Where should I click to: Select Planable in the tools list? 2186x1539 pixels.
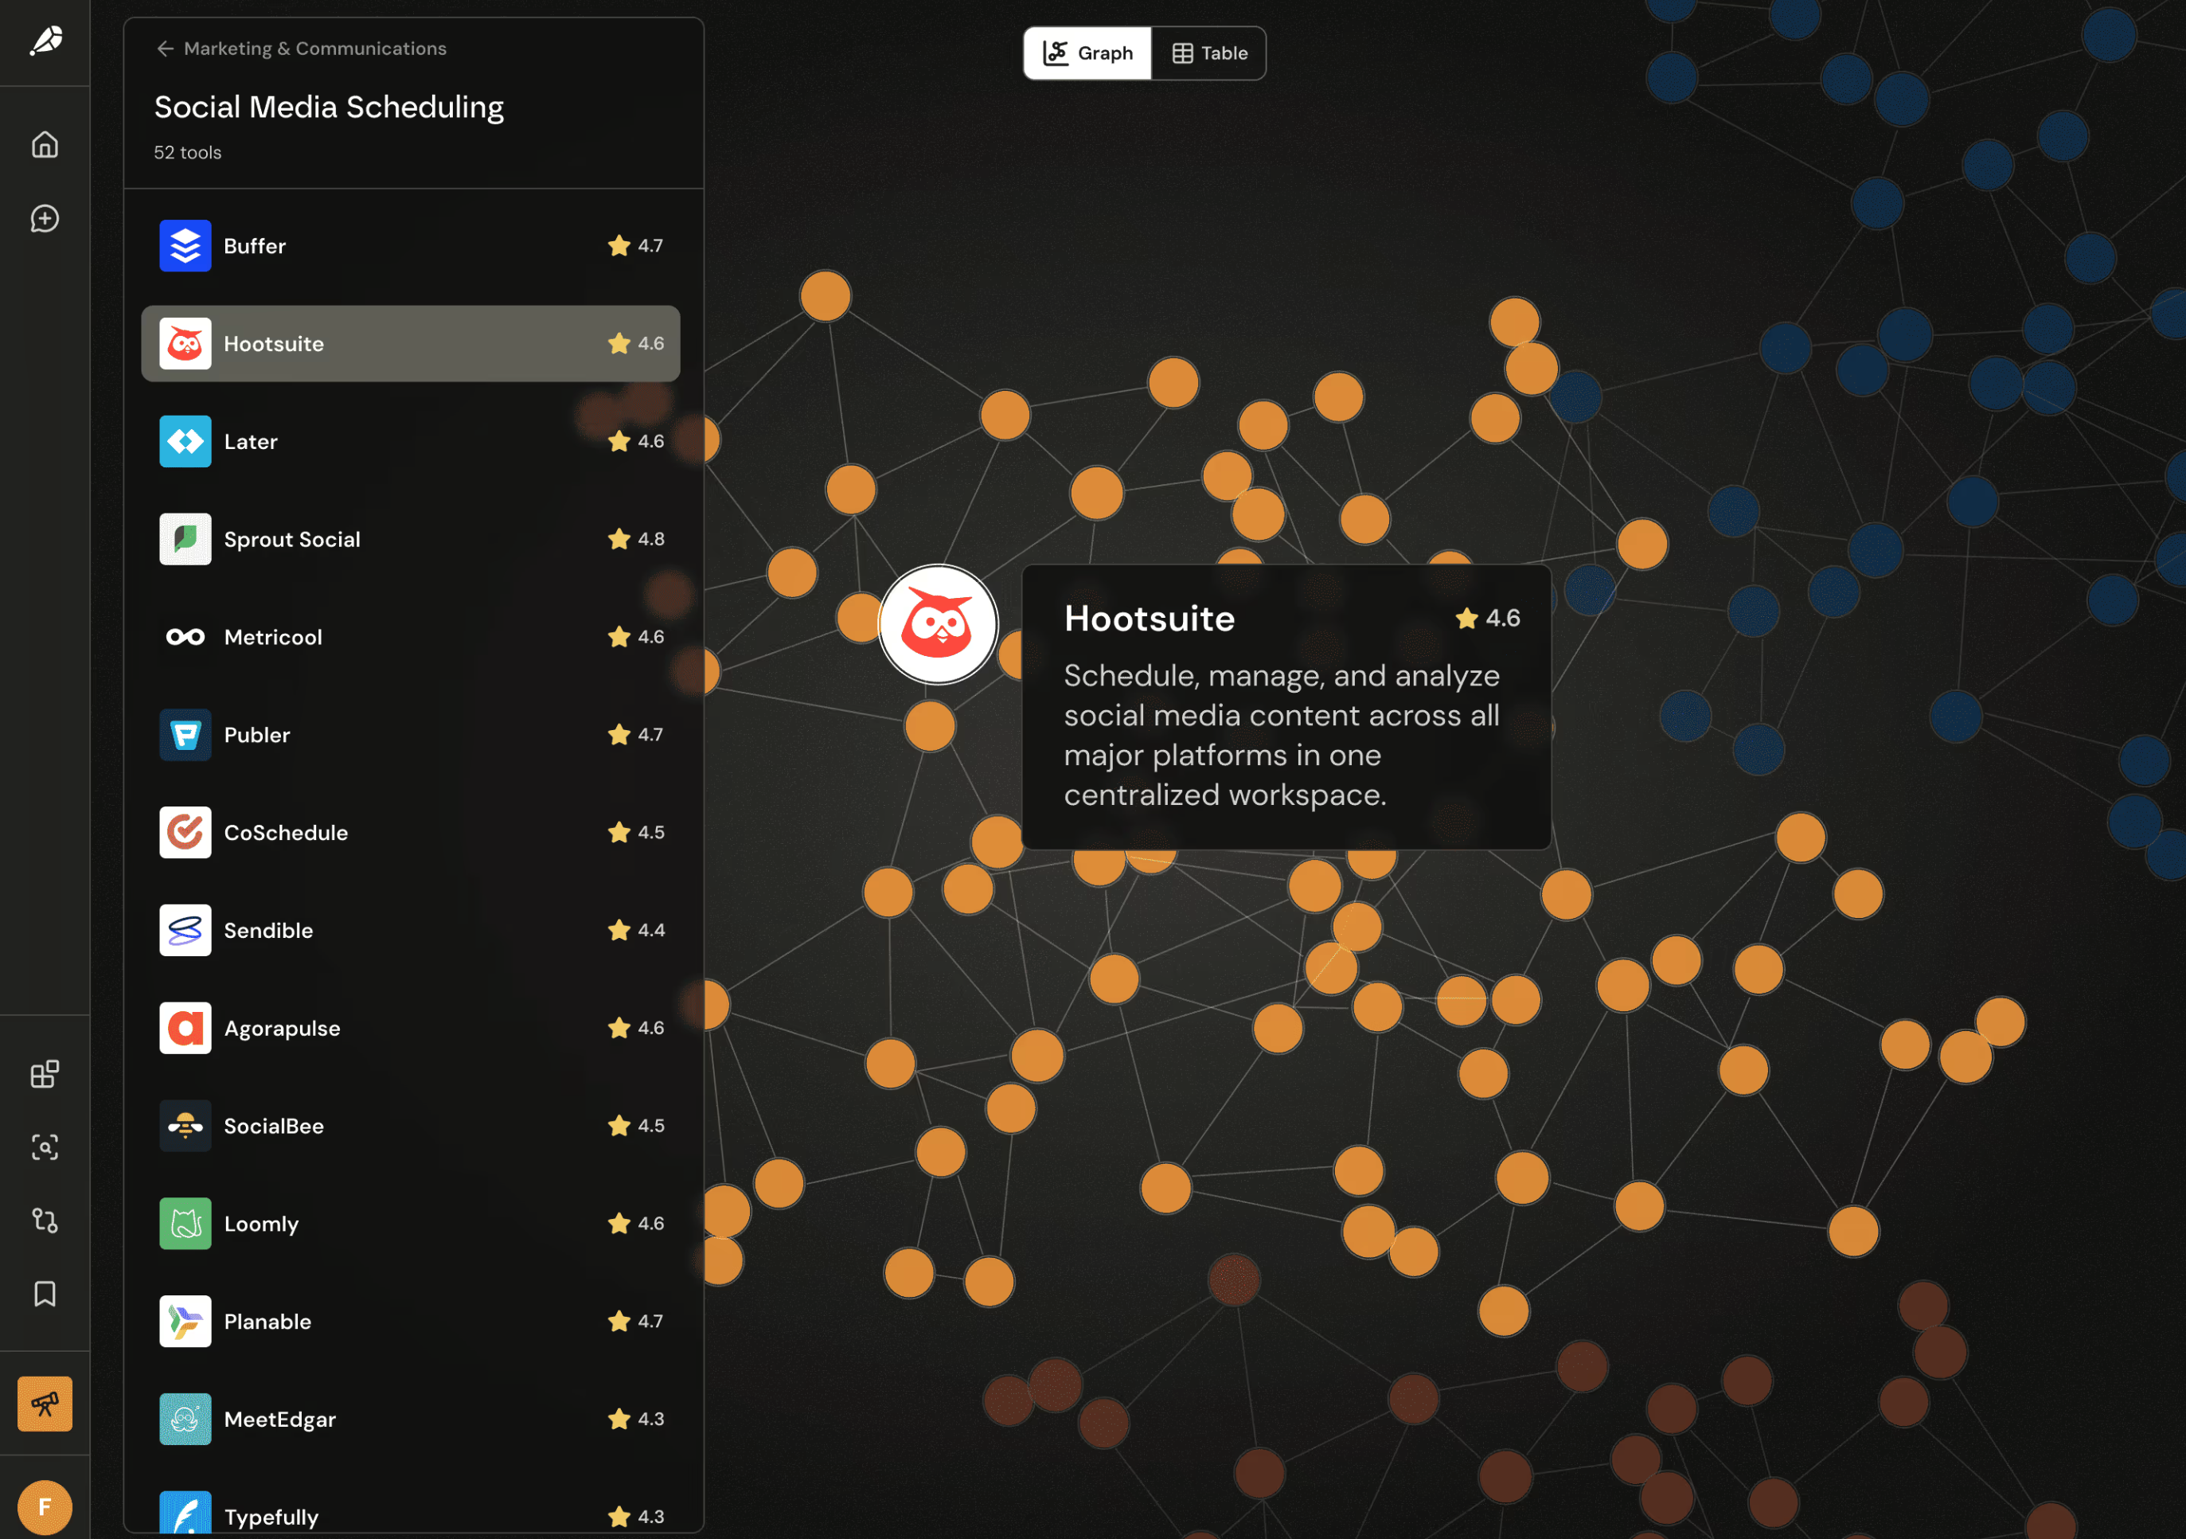pos(410,1322)
